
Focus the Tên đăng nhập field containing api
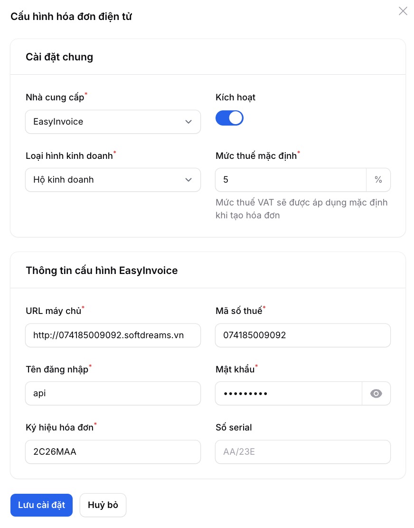click(x=113, y=393)
